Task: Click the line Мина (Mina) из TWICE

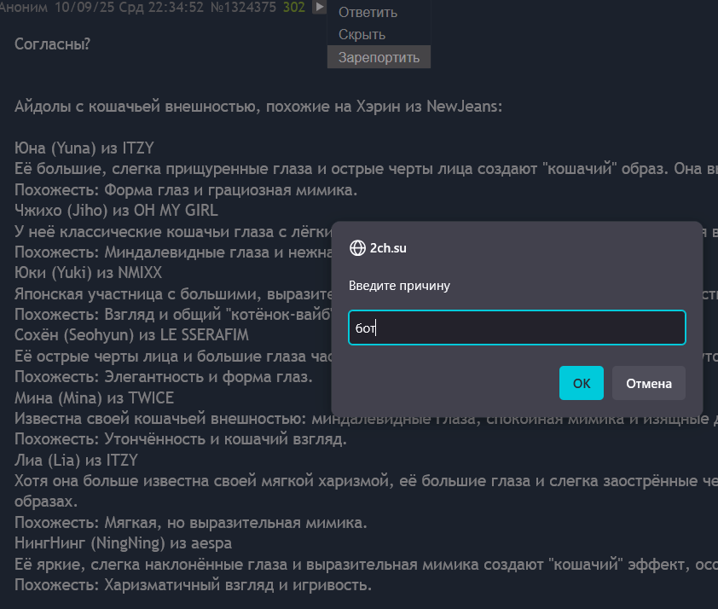Action: coord(95,397)
